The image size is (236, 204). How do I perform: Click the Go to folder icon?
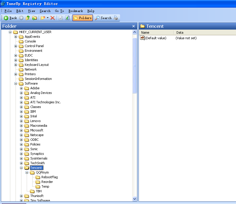34,18
